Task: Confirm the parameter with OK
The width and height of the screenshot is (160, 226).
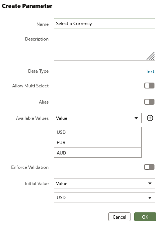Action: [x=145, y=217]
